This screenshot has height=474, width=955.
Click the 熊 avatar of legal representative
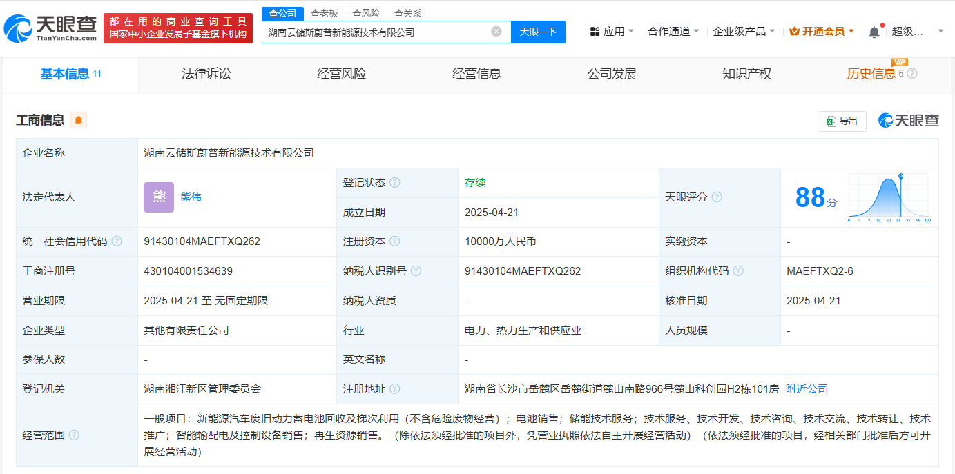159,197
